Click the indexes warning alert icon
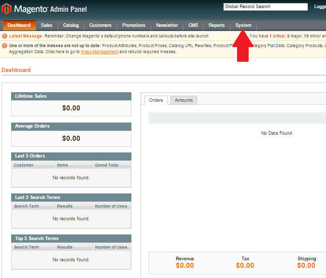The width and height of the screenshot is (326, 278). 5,46
